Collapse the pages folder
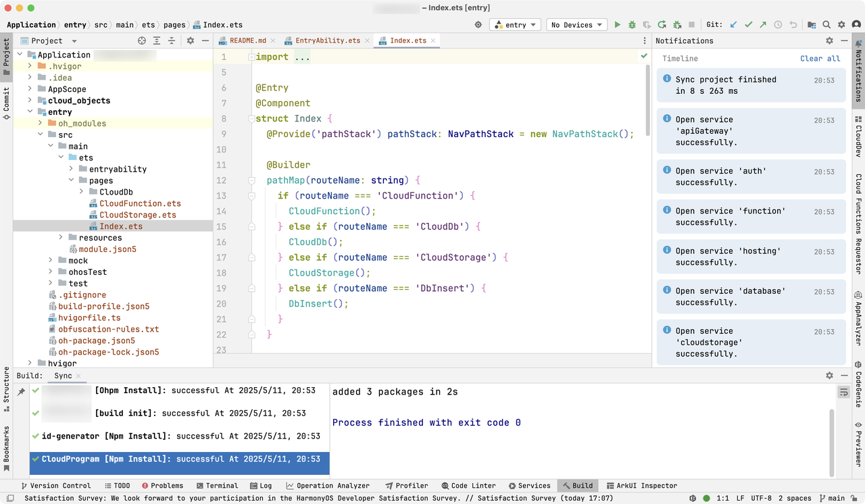This screenshot has height=504, width=865. coord(71,180)
